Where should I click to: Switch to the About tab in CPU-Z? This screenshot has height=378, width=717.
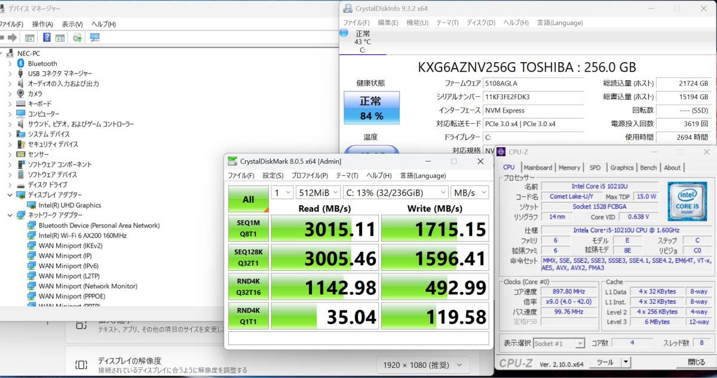pyautogui.click(x=672, y=167)
